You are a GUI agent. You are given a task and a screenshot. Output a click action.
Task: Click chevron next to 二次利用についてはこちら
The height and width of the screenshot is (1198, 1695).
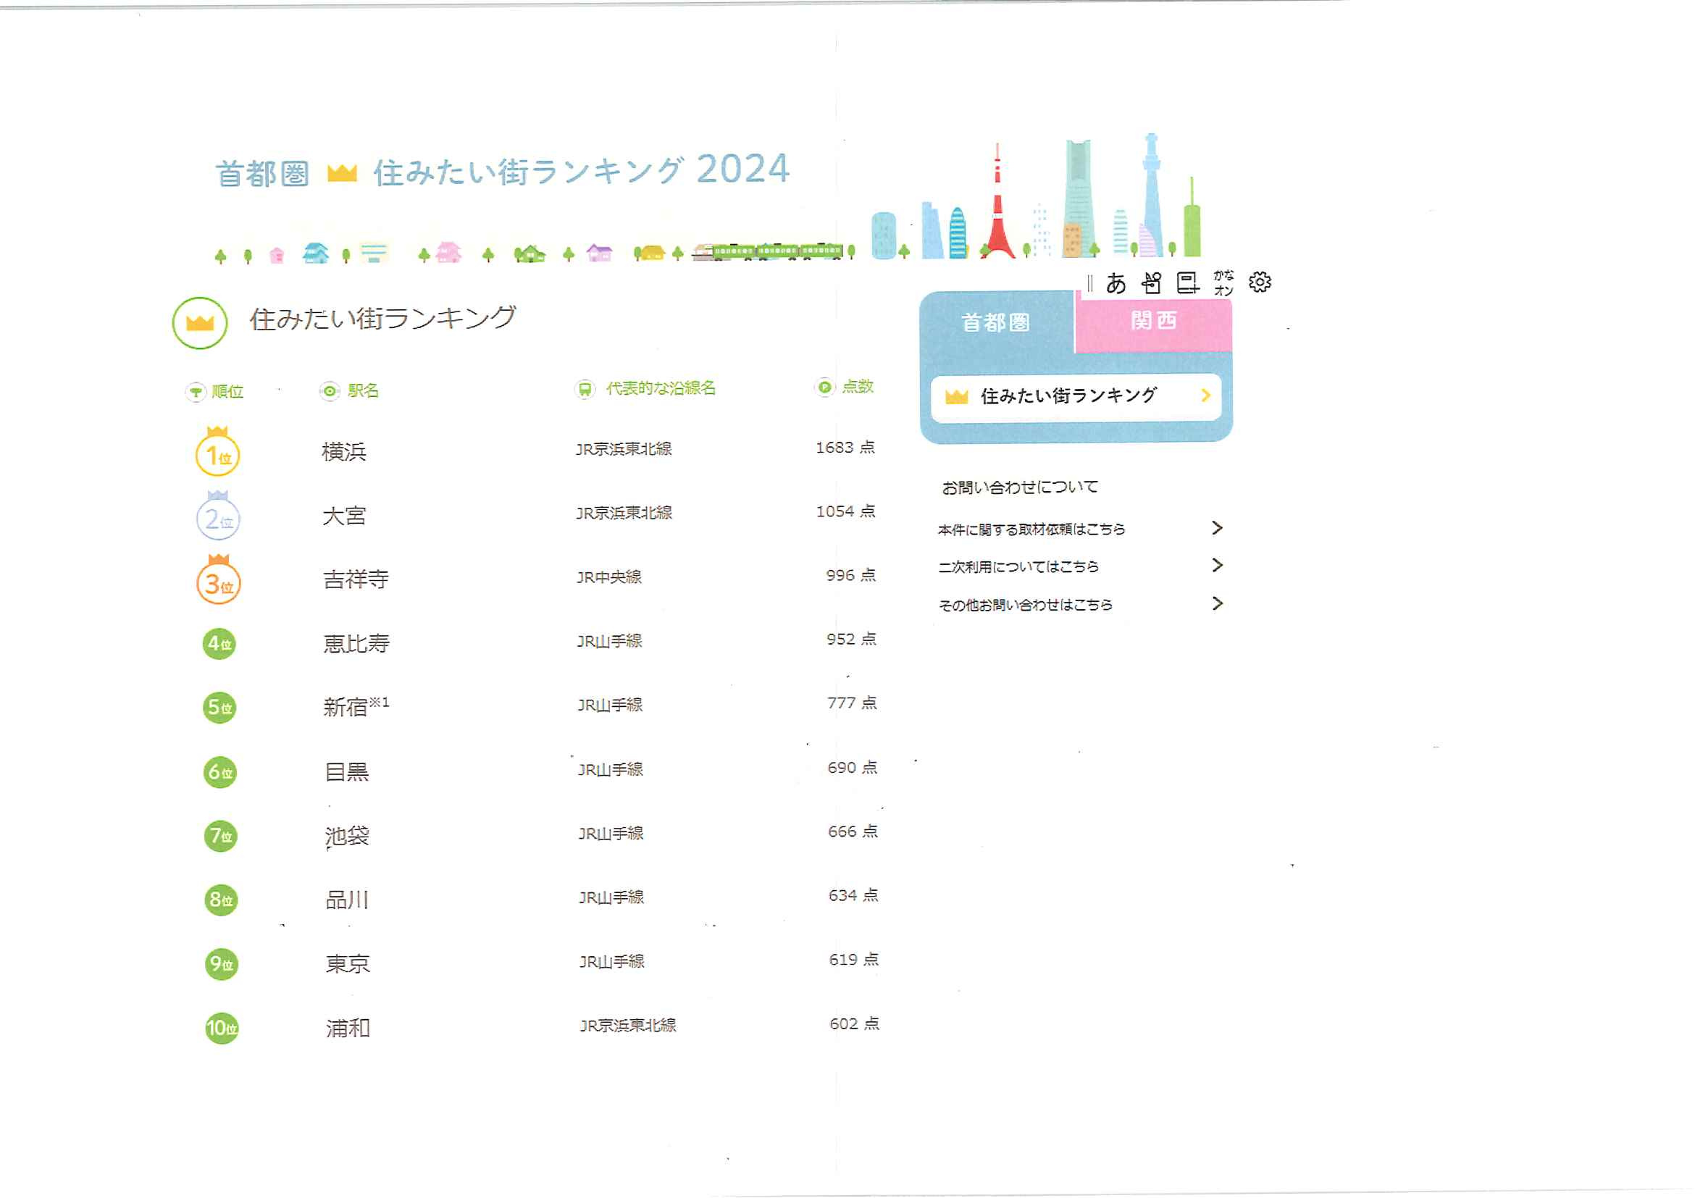[x=1218, y=566]
